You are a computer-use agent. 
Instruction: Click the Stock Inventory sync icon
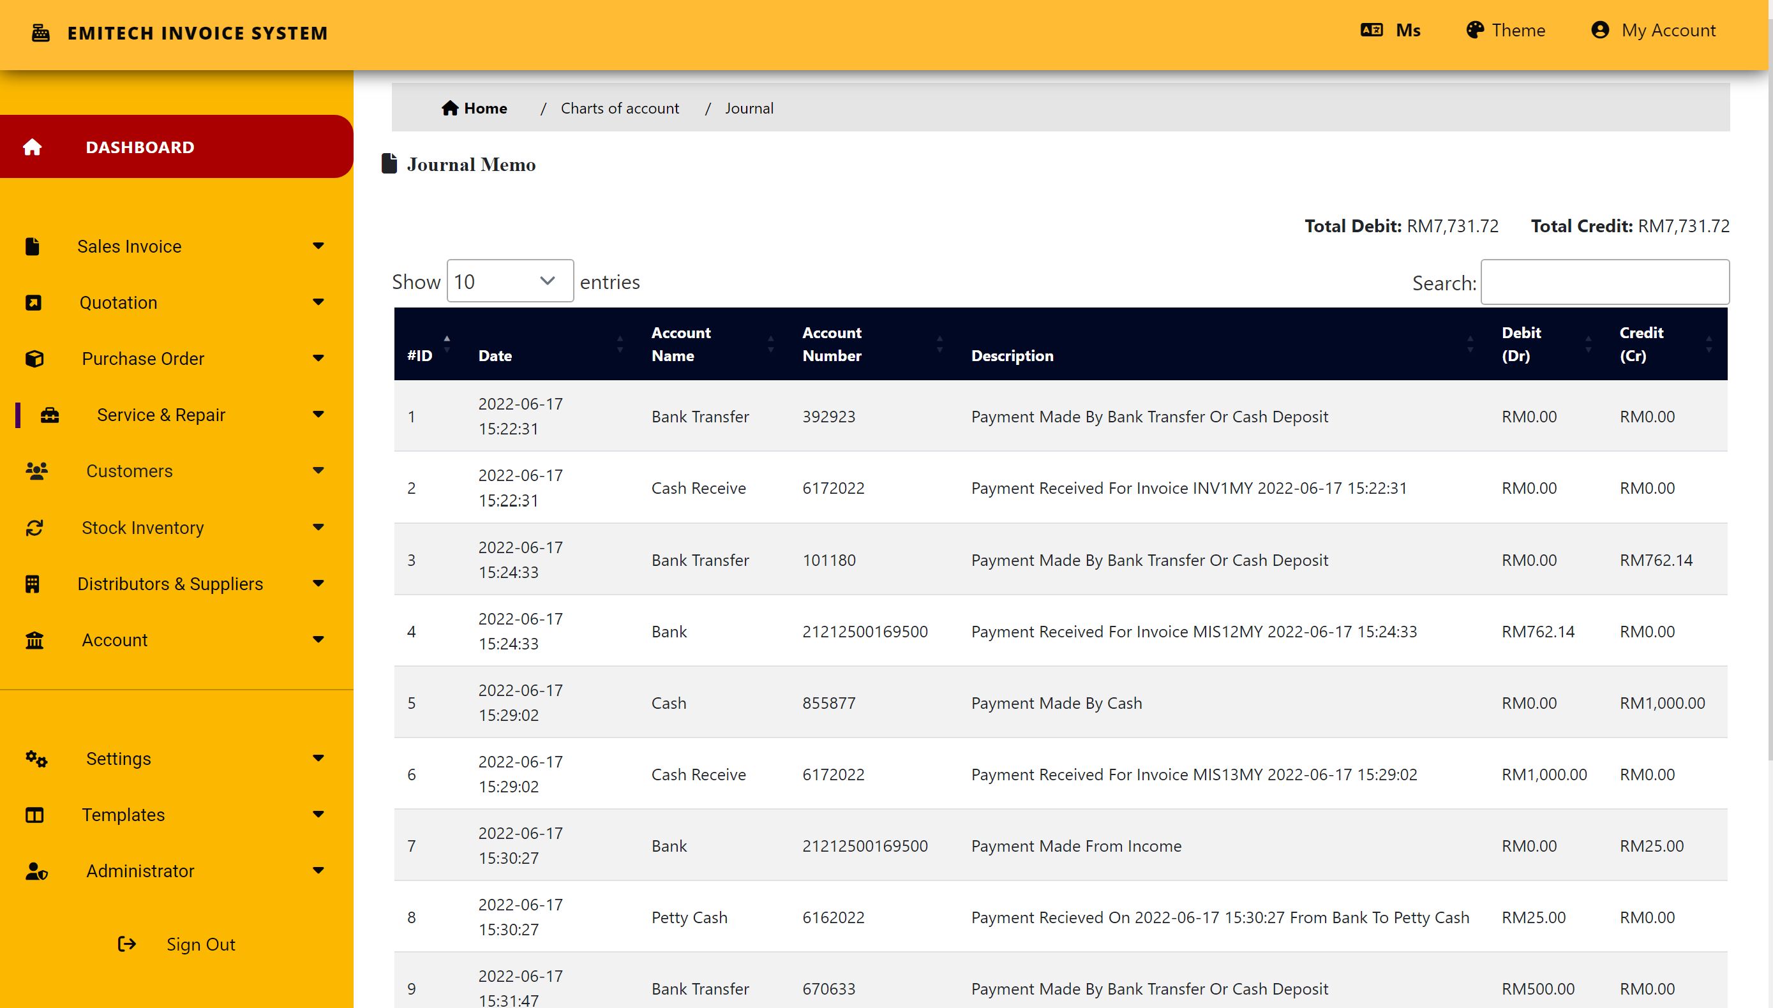tap(34, 528)
